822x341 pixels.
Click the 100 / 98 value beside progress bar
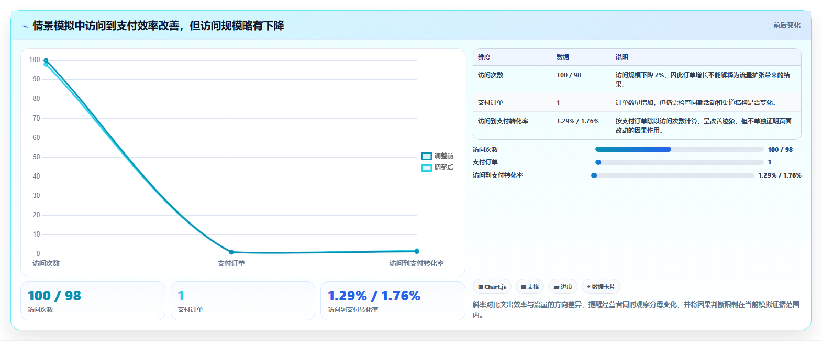tap(780, 150)
